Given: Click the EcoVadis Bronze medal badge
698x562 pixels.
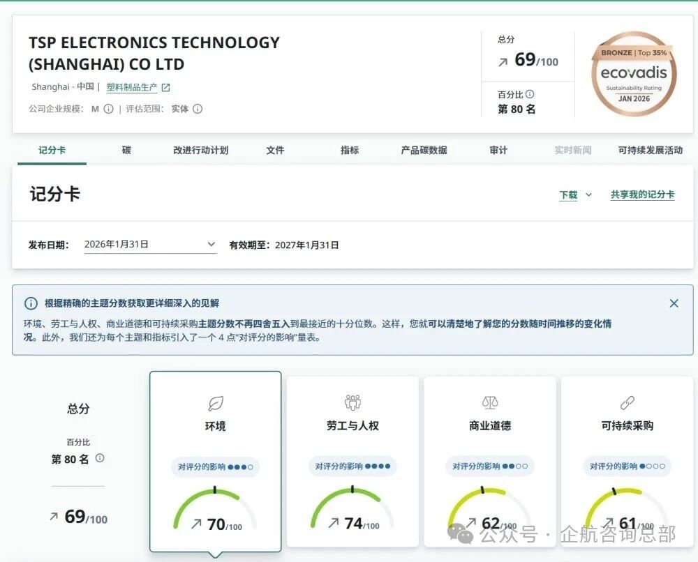Looking at the screenshot, I should 634,74.
